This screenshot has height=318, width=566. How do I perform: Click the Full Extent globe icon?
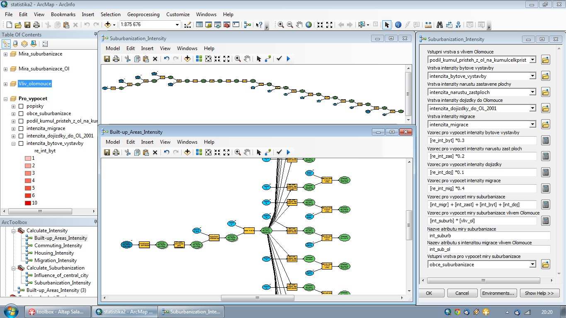[309, 25]
